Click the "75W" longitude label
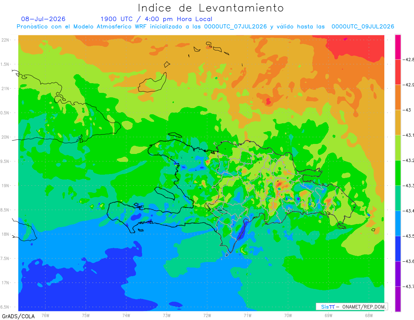 click(x=86, y=315)
